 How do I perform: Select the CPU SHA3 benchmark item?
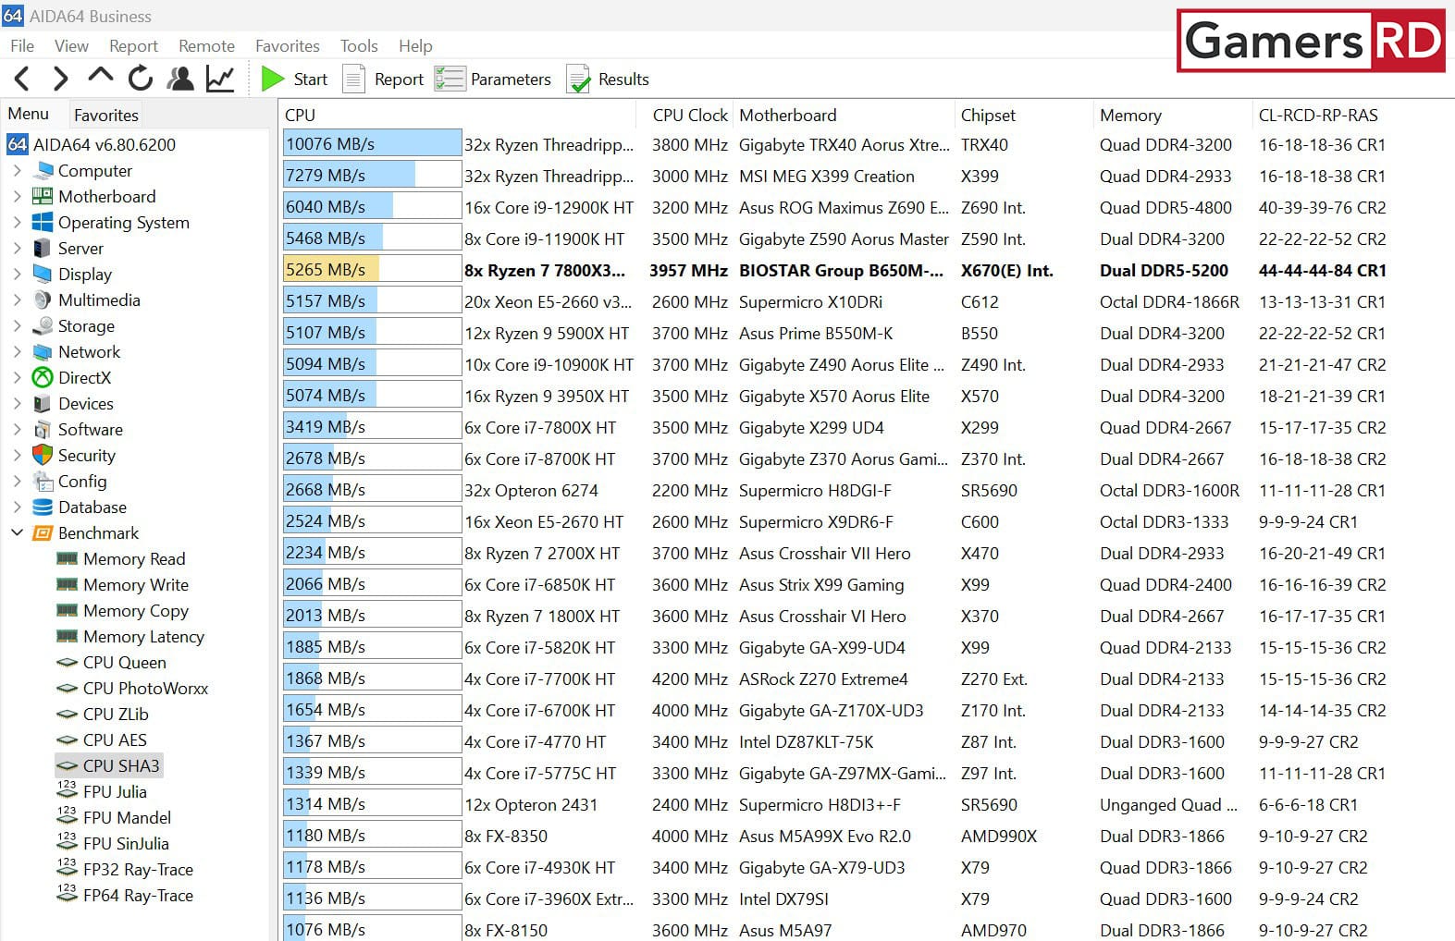pos(121,766)
